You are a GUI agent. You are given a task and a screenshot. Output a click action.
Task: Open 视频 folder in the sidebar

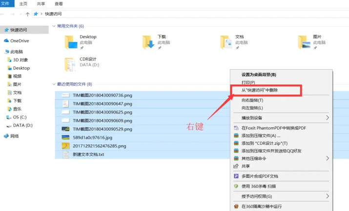17,76
